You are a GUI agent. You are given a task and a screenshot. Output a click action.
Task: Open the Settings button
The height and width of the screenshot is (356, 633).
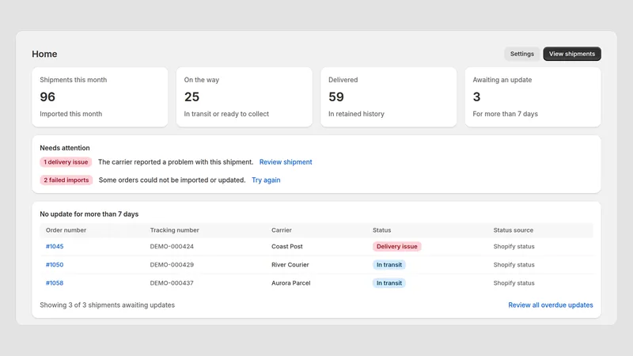pos(521,54)
